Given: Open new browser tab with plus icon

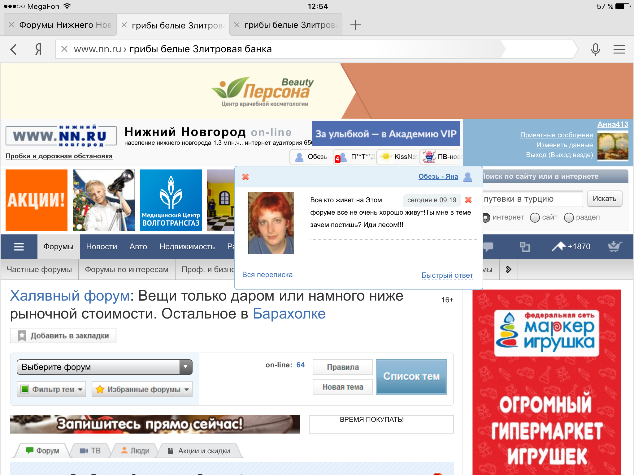Looking at the screenshot, I should pos(355,25).
